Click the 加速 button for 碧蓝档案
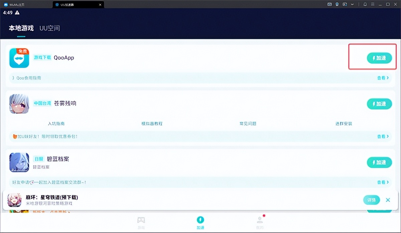Image resolution: width=401 pixels, height=233 pixels. [379, 162]
